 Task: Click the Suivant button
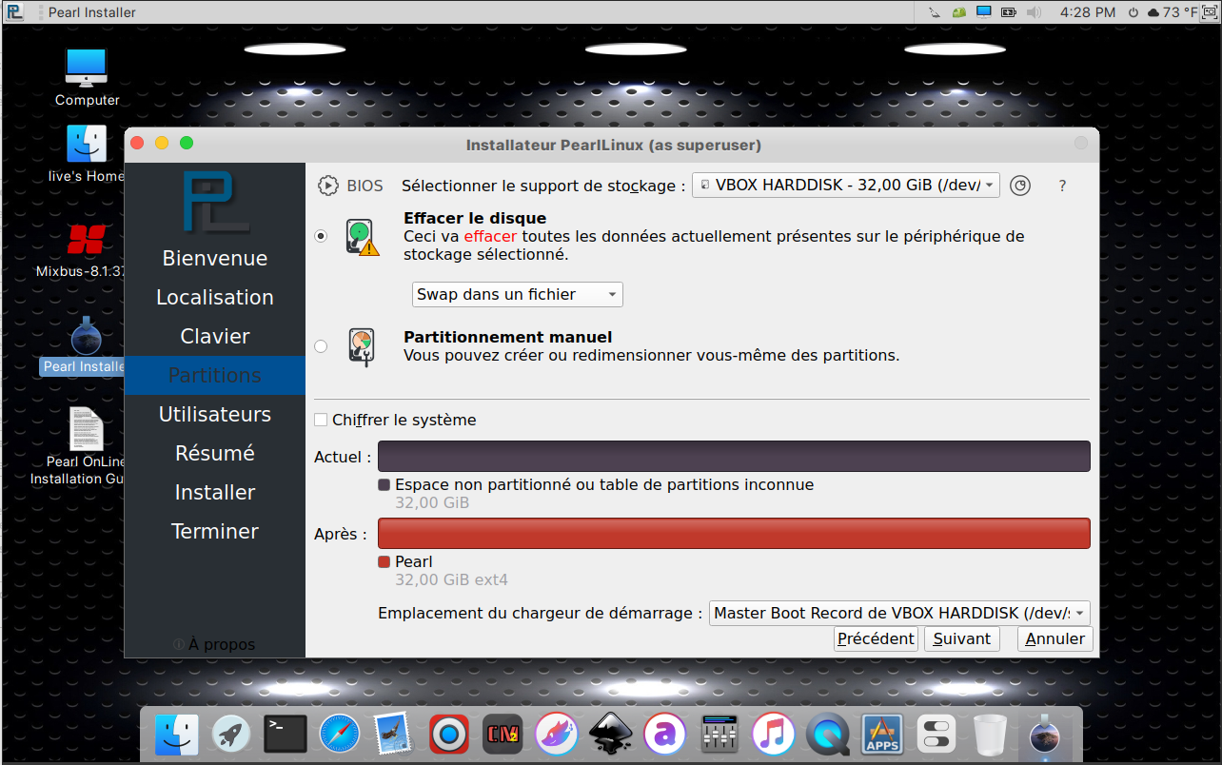coord(961,639)
